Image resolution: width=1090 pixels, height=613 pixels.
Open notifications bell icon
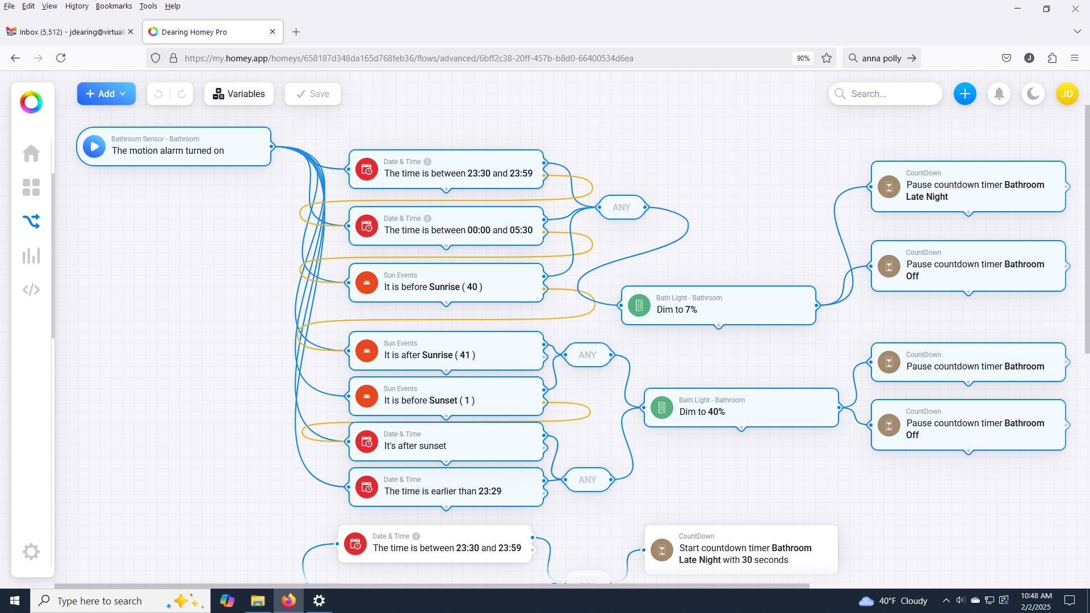click(x=999, y=94)
